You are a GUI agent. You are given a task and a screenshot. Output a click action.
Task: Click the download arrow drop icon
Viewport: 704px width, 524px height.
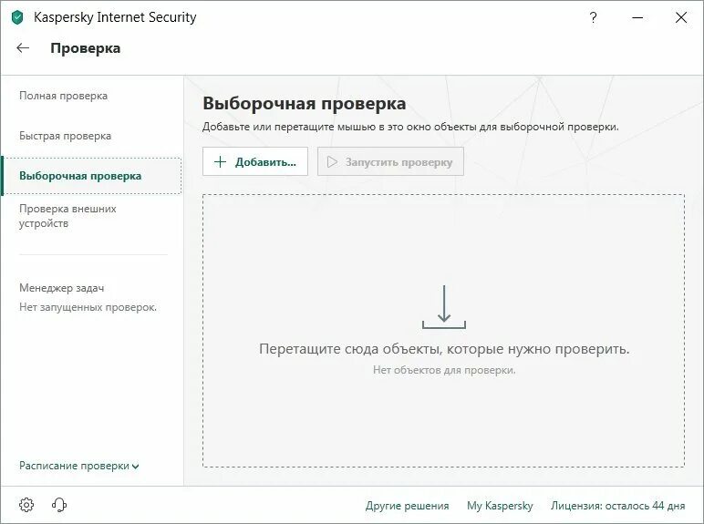tap(444, 307)
